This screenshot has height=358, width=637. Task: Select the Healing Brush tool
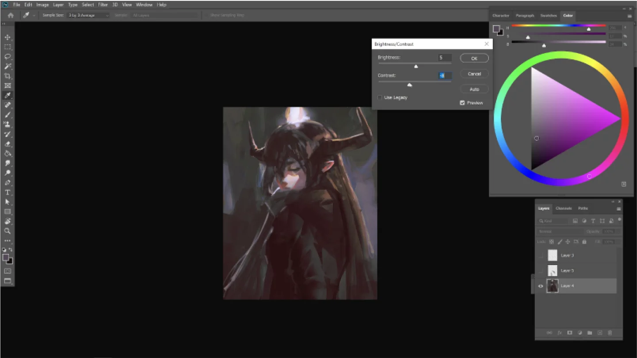8,105
